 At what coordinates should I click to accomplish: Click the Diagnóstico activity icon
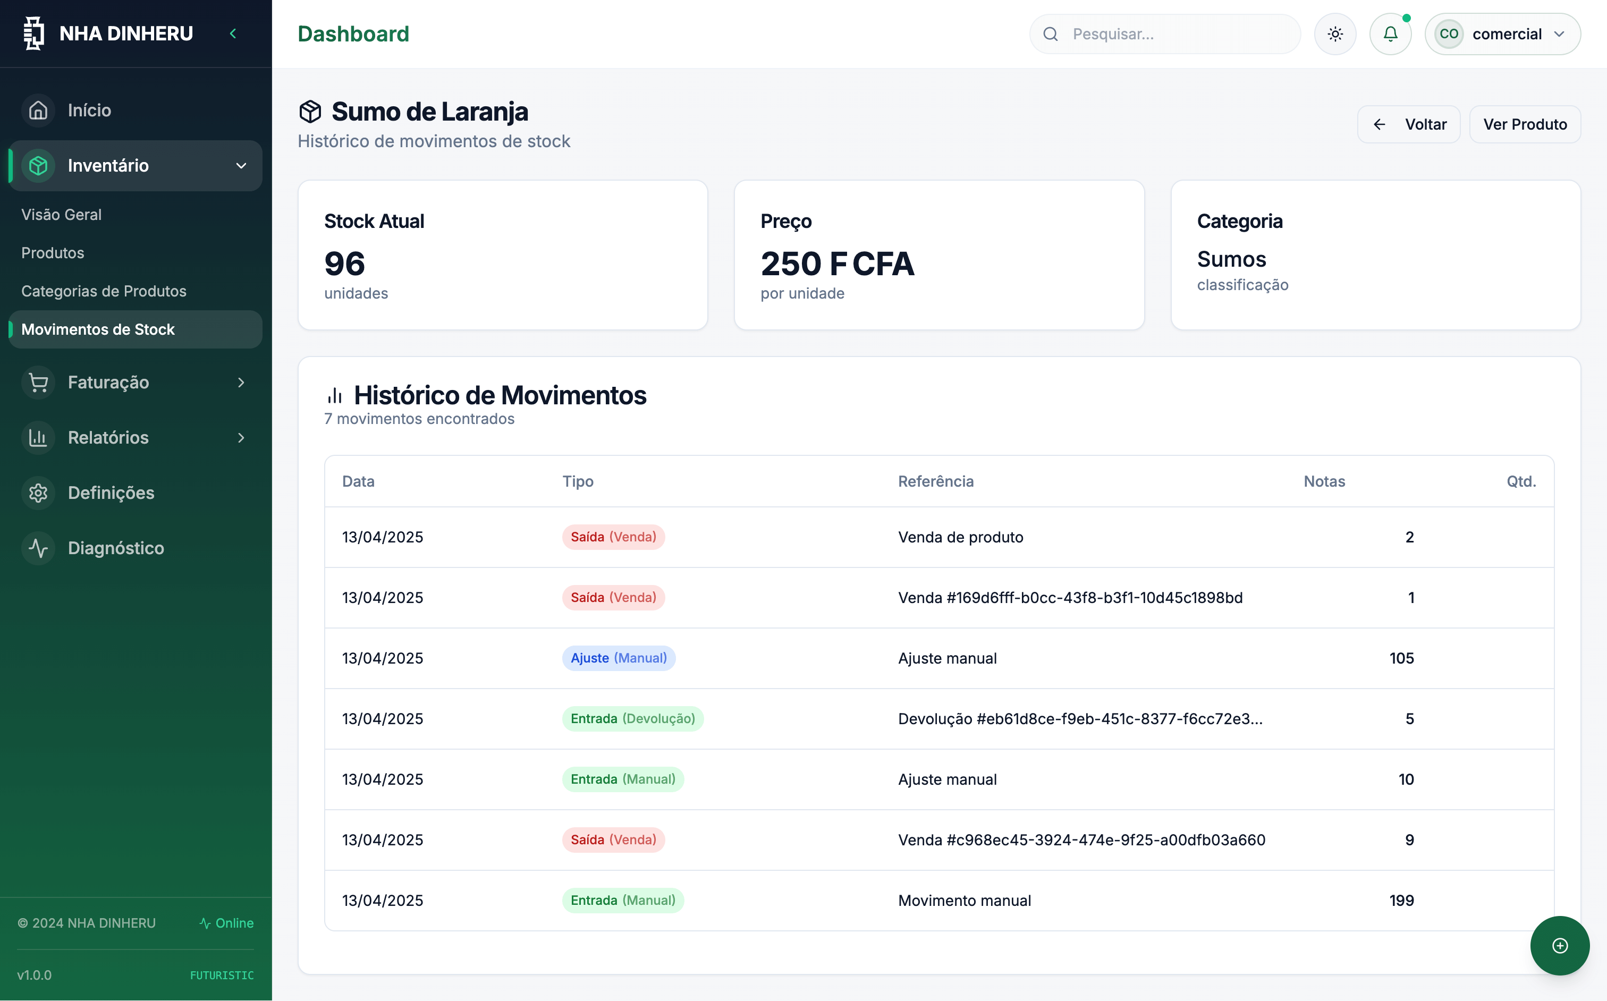38,547
